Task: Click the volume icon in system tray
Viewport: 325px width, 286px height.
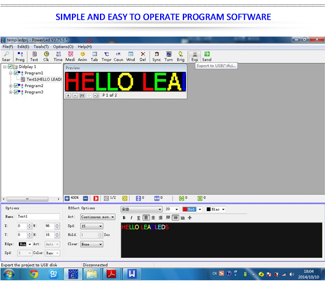Action: [x=292, y=274]
